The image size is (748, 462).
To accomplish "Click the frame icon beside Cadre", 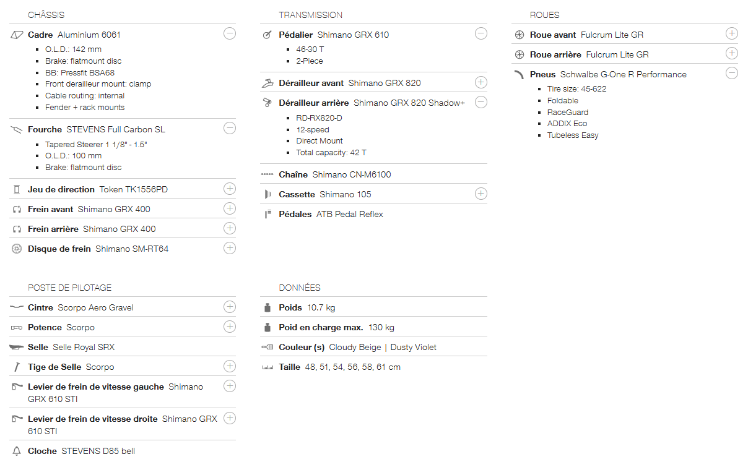I will pyautogui.click(x=17, y=35).
